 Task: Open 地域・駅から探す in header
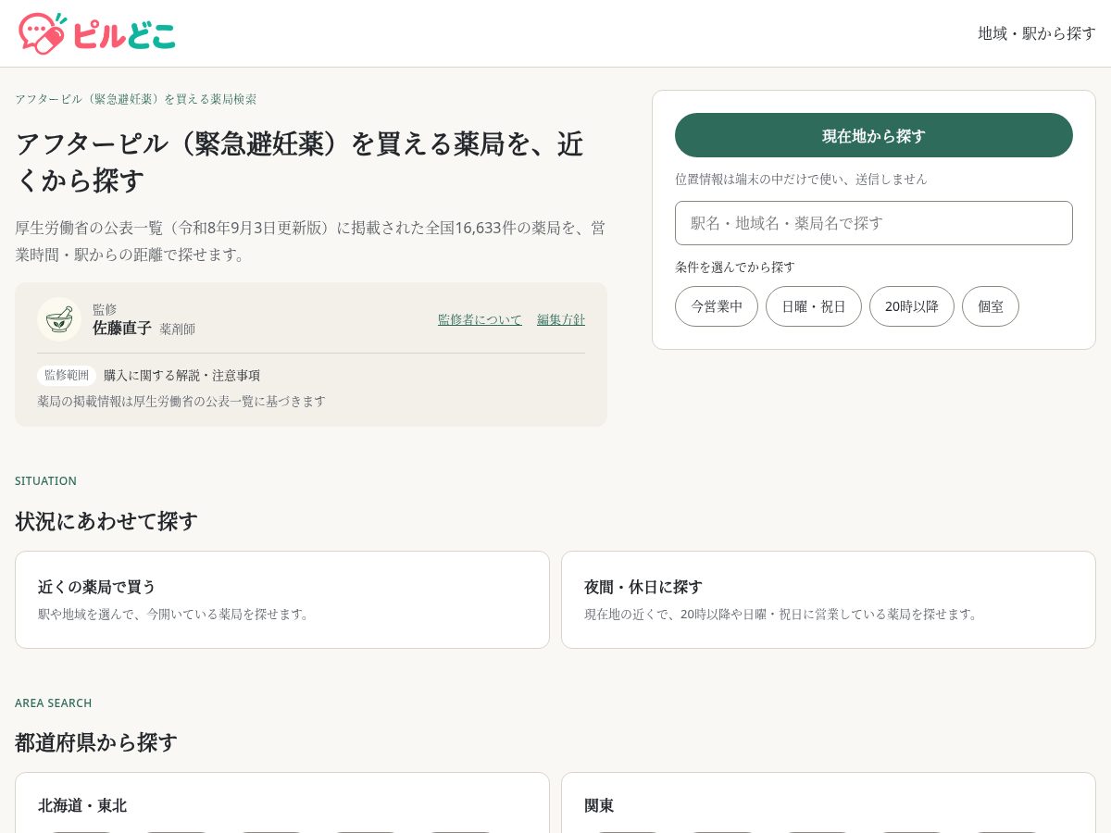tap(1037, 33)
